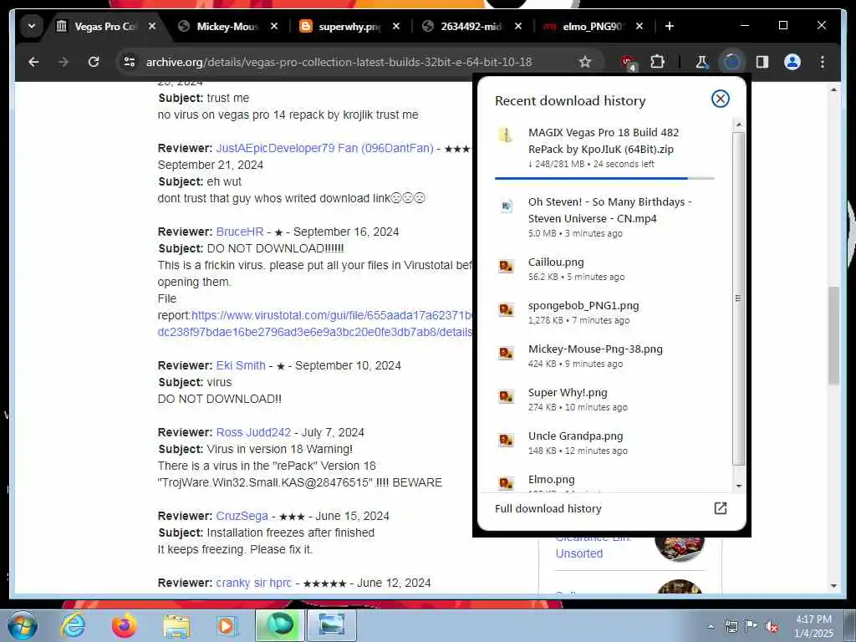856x642 pixels.
Task: Click the zip archive file icon
Action: click(x=506, y=135)
